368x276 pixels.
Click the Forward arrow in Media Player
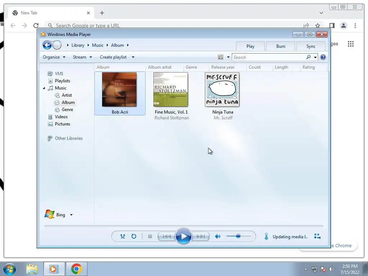click(x=57, y=45)
